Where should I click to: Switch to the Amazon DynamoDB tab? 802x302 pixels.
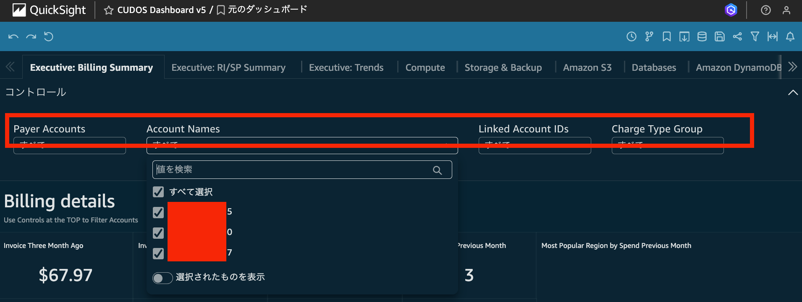[738, 67]
